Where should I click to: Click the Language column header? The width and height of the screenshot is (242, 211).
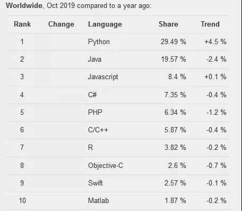tap(105, 24)
